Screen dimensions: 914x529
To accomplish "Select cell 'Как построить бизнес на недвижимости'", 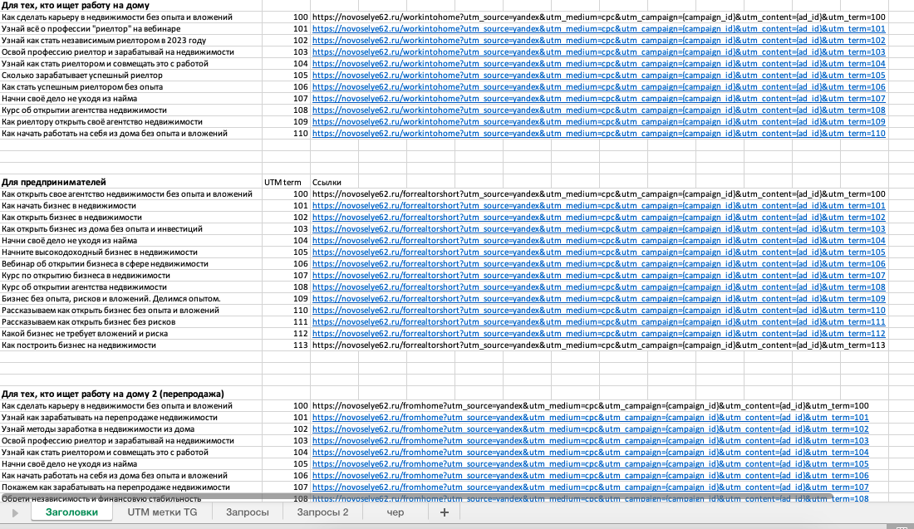I will (x=131, y=345).
